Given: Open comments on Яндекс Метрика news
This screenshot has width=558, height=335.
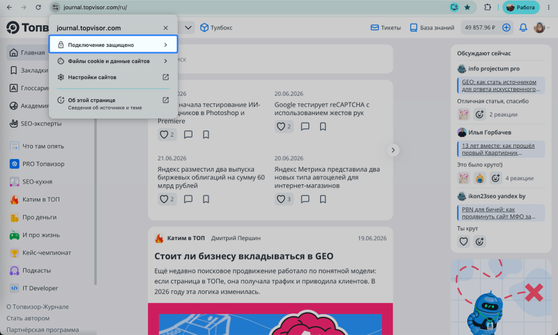Looking at the screenshot, I should coord(305,199).
